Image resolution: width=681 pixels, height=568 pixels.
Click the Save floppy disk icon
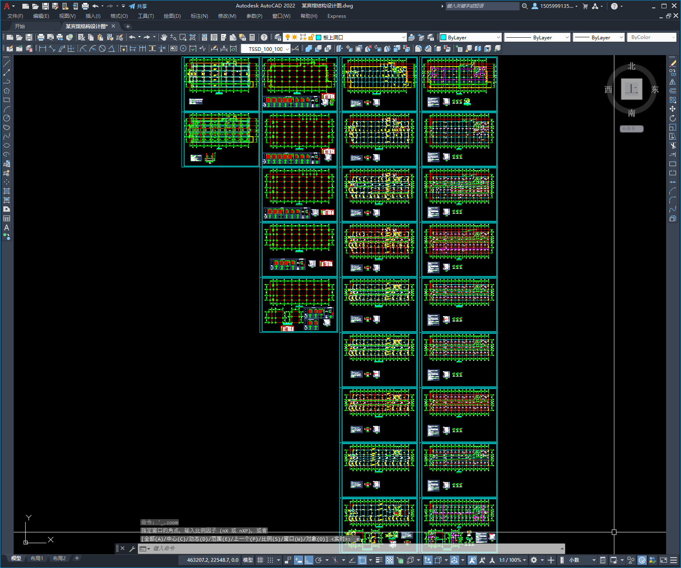(x=29, y=37)
